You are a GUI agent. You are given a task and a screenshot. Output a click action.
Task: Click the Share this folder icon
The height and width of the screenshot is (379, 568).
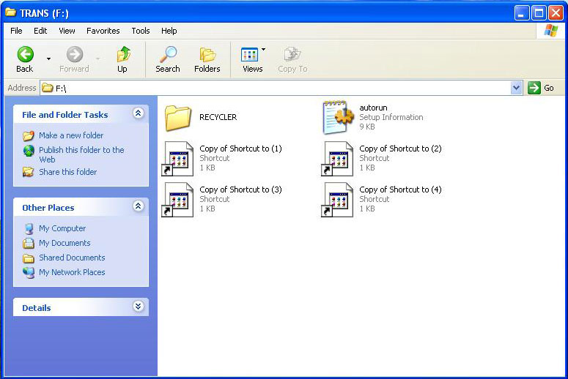point(29,172)
